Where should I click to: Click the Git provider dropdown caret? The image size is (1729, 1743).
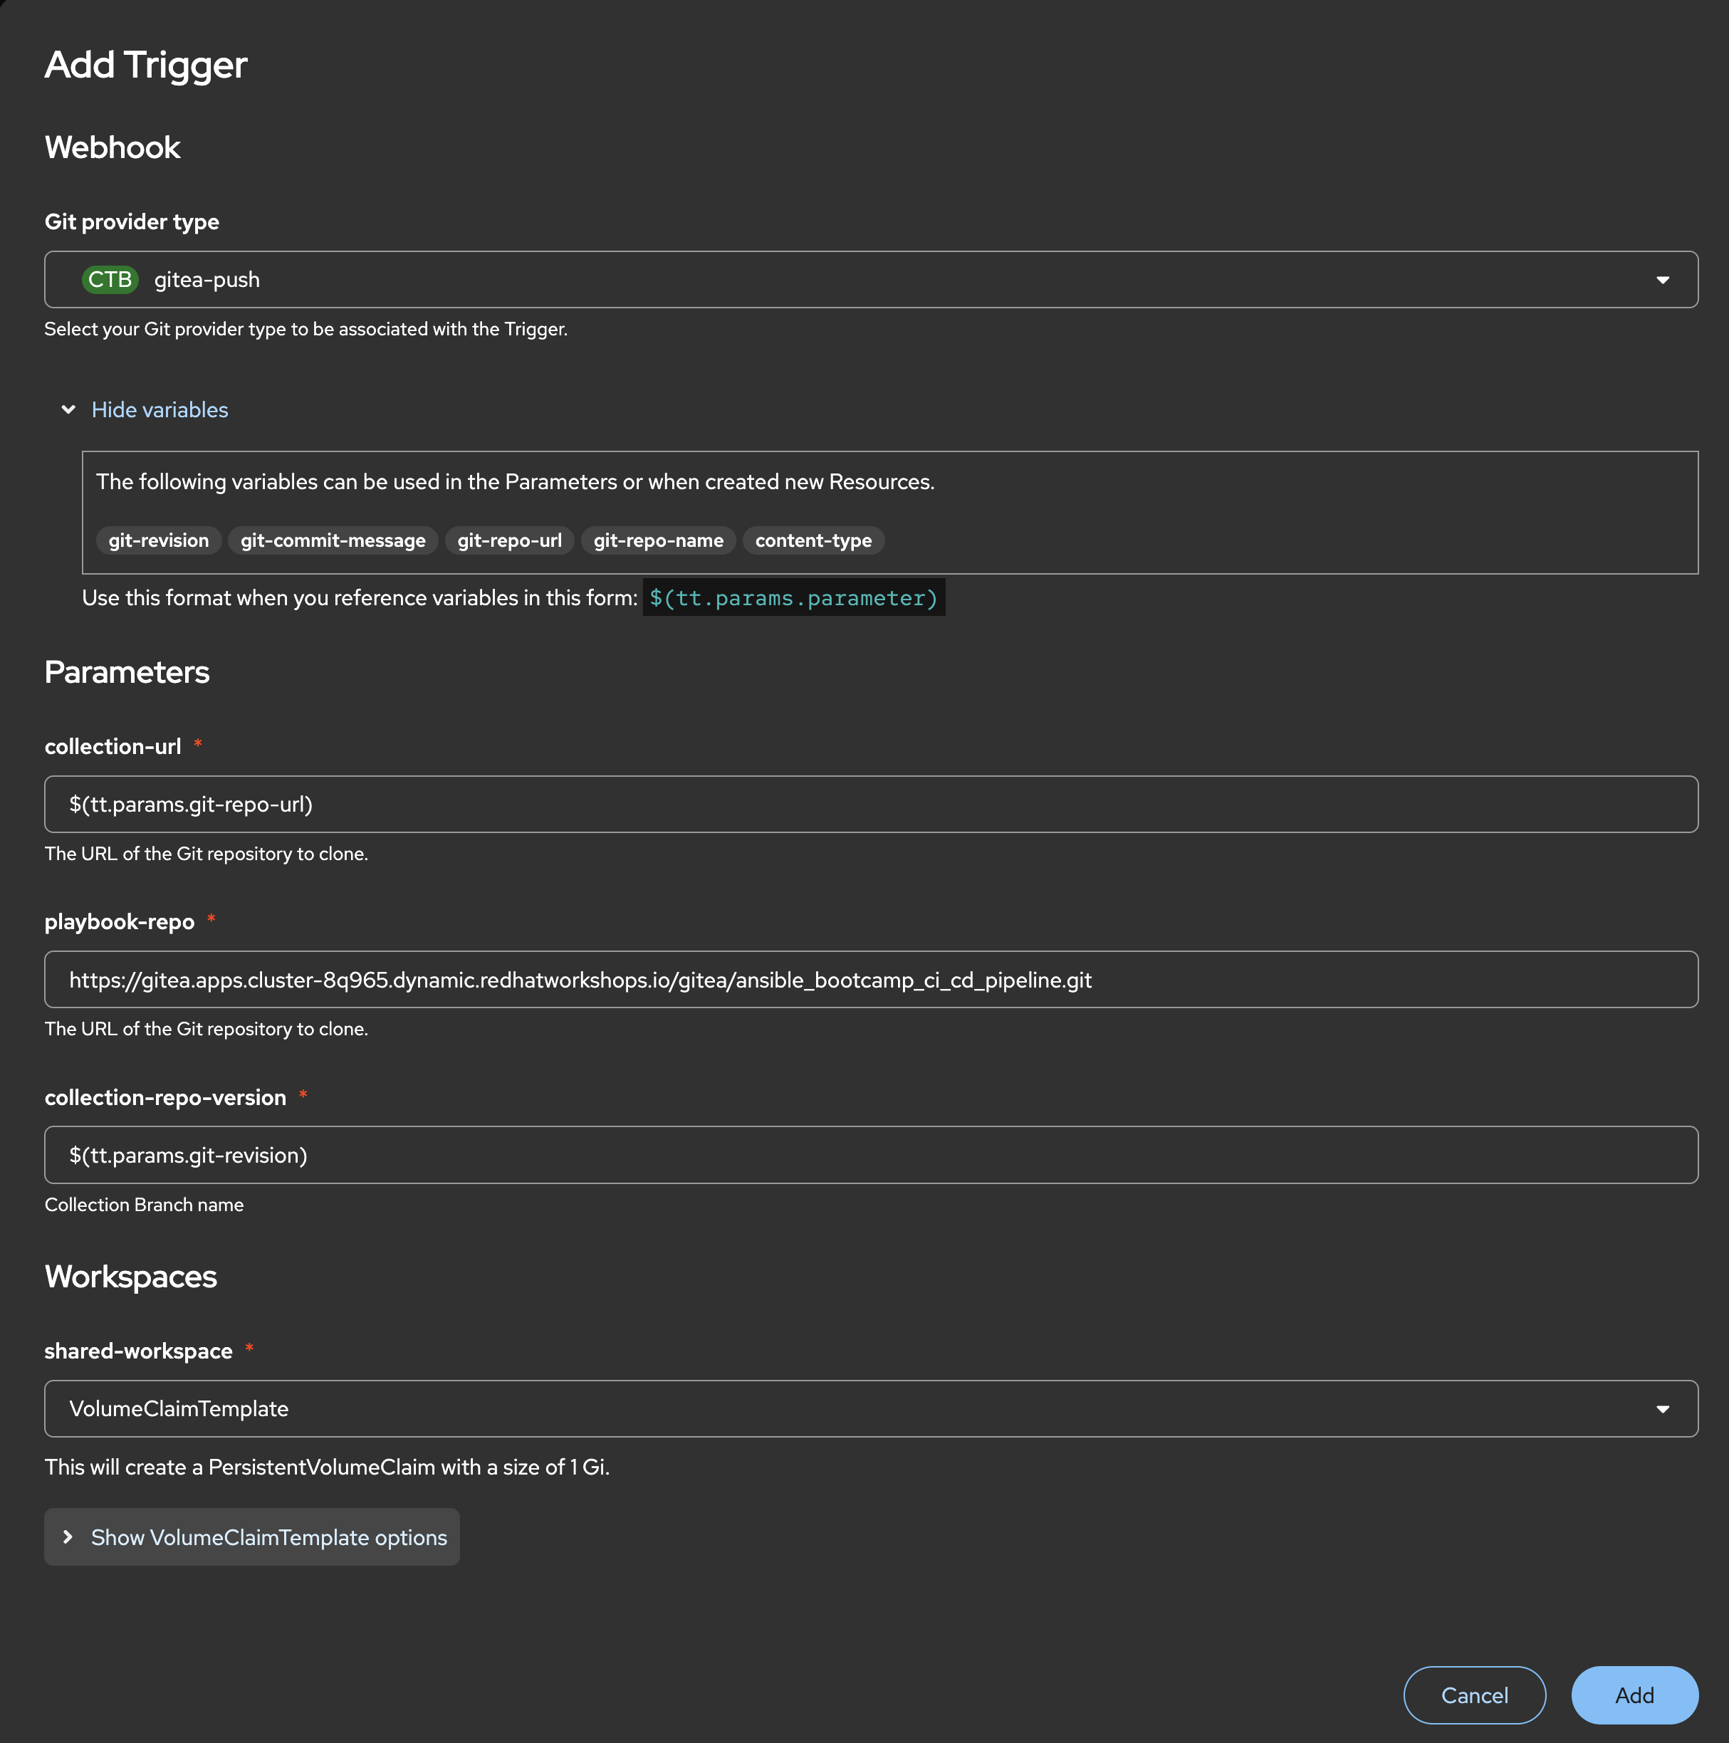[x=1662, y=281]
